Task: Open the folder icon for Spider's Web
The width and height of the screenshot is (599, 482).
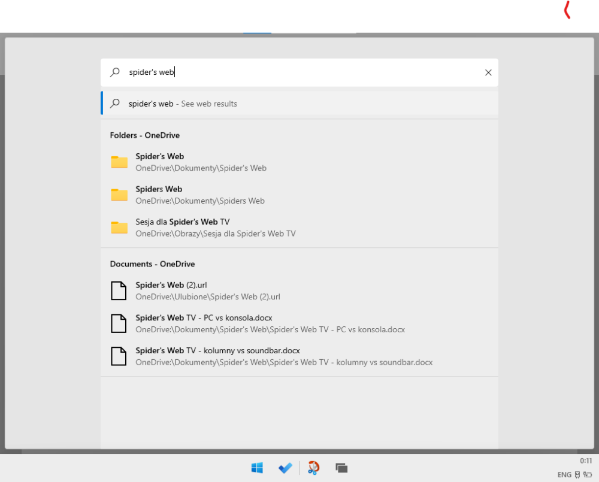Action: click(119, 162)
